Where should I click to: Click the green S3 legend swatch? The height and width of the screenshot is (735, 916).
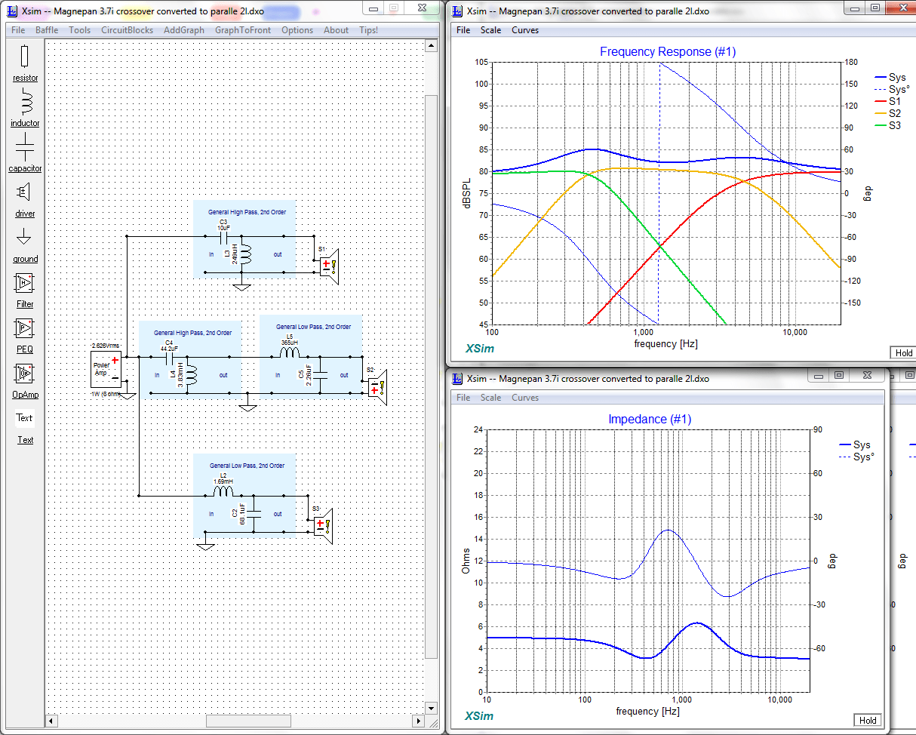880,125
